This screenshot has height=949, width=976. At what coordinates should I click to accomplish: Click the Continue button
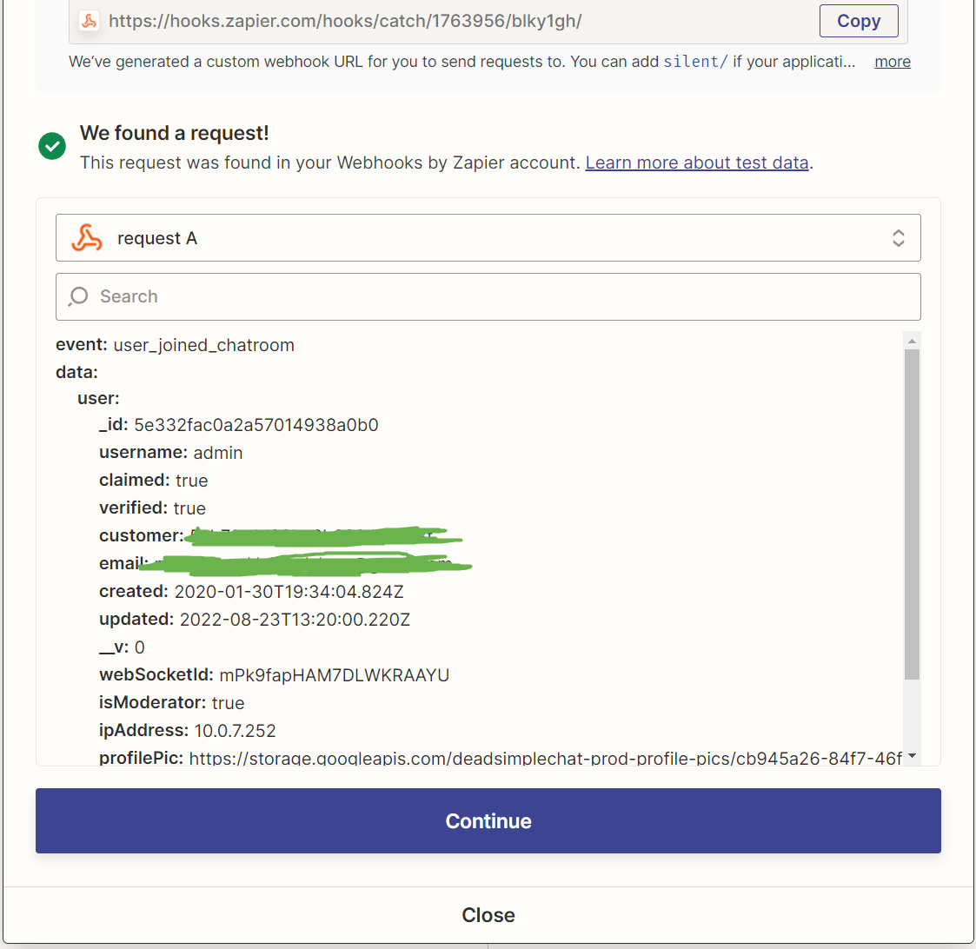click(x=488, y=820)
